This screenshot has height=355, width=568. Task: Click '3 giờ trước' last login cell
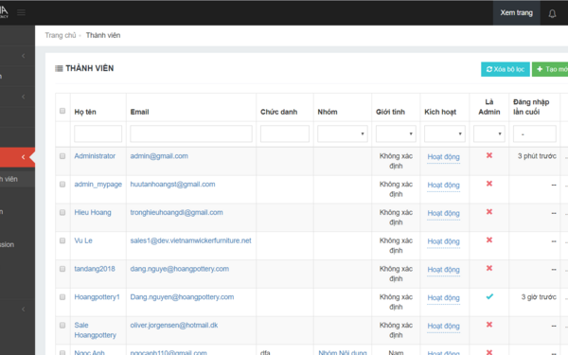point(539,297)
